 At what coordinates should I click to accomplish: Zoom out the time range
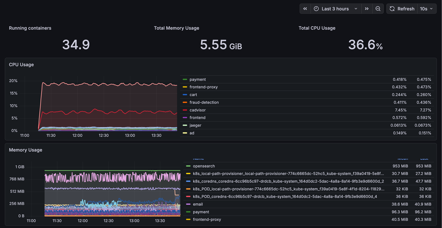tap(378, 9)
